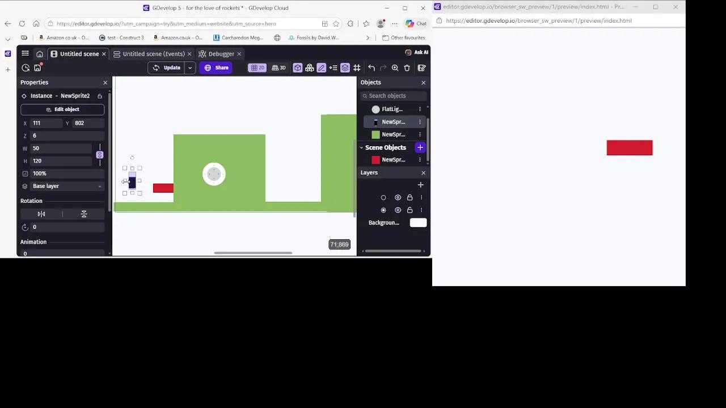Flip the instance vertically
Screen dimensions: 726x408
[x=84, y=214]
